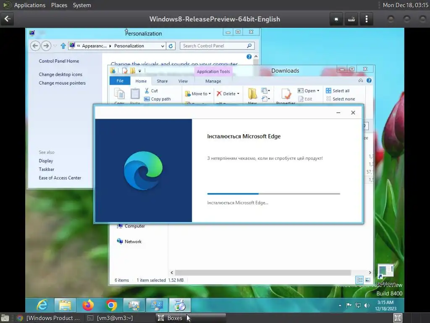This screenshot has width=430, height=323.
Task: Click the Boxes keyboard shortcuts button
Action: [351, 19]
